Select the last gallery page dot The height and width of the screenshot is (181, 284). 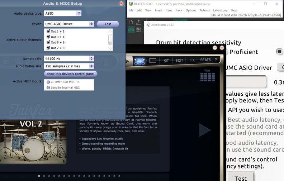(119, 176)
